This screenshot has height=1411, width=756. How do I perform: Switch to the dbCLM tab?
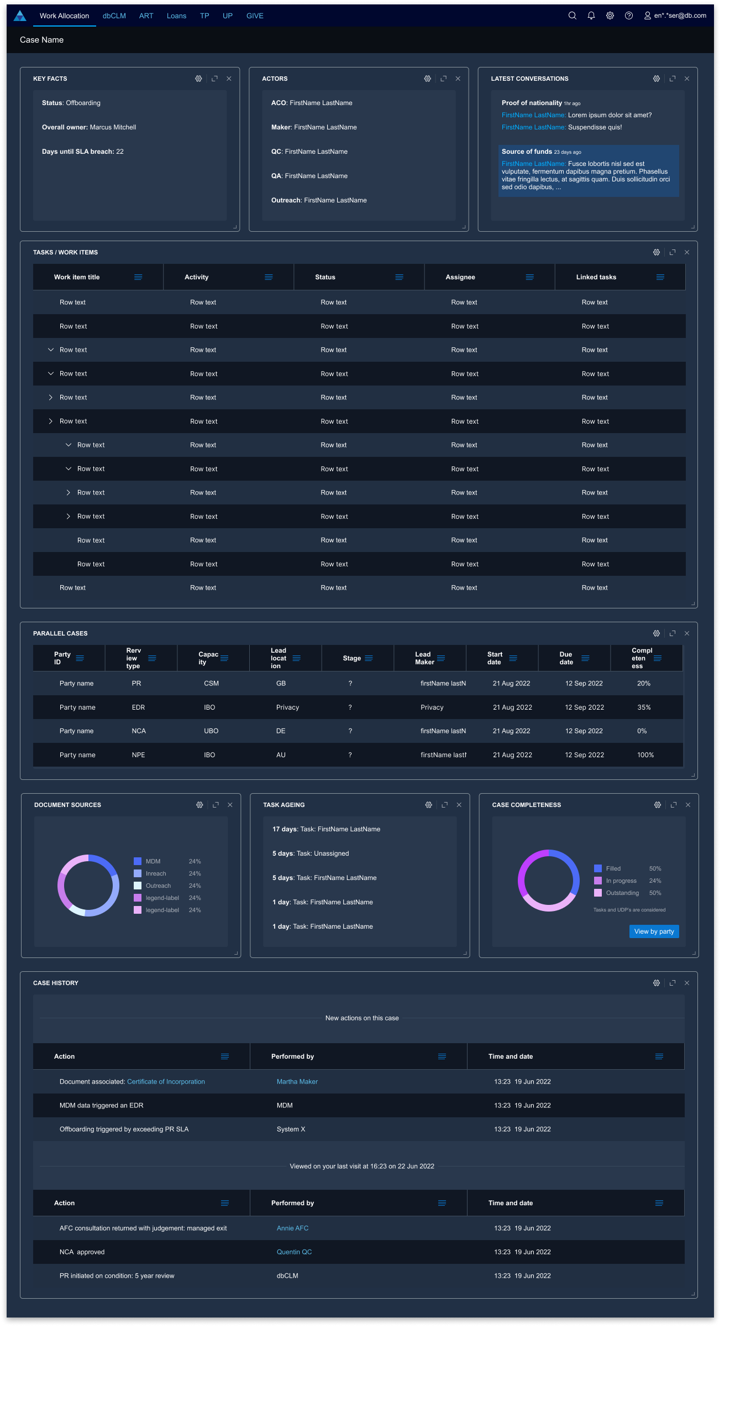[114, 15]
